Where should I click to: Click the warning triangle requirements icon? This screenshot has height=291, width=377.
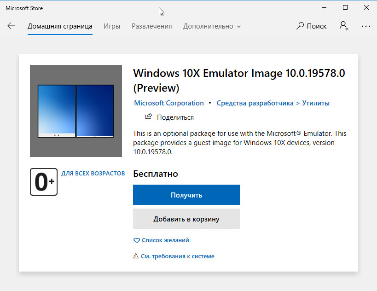click(x=136, y=256)
